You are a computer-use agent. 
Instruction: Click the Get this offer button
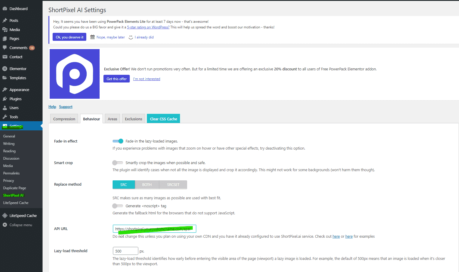point(116,79)
